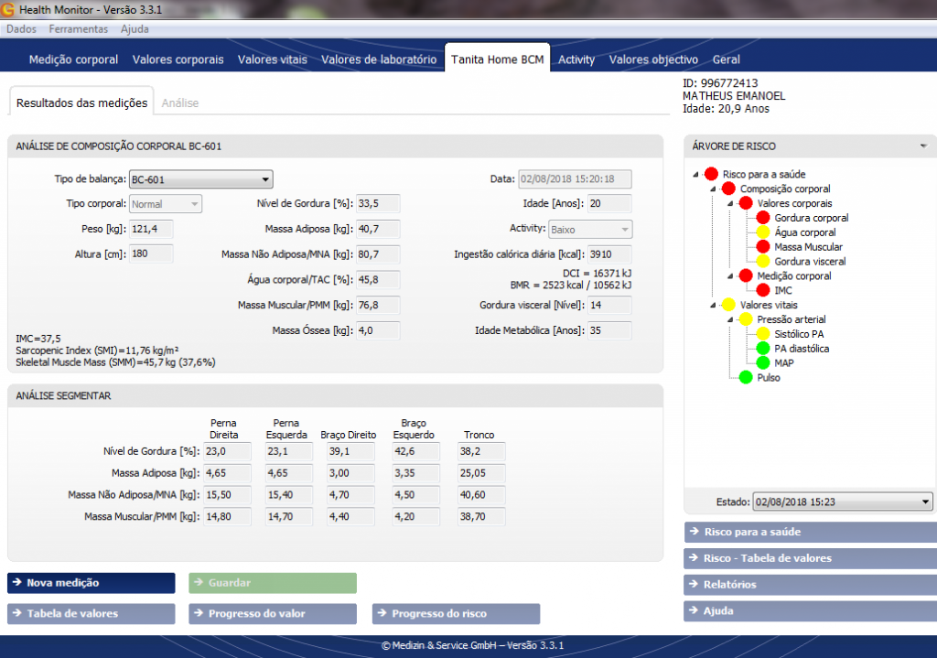Image resolution: width=937 pixels, height=658 pixels.
Task: Click the red Massa Muscular indicator
Action: tap(761, 247)
